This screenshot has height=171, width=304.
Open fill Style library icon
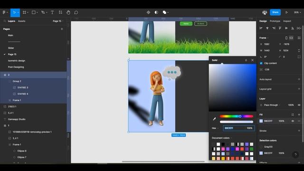coord(293,114)
